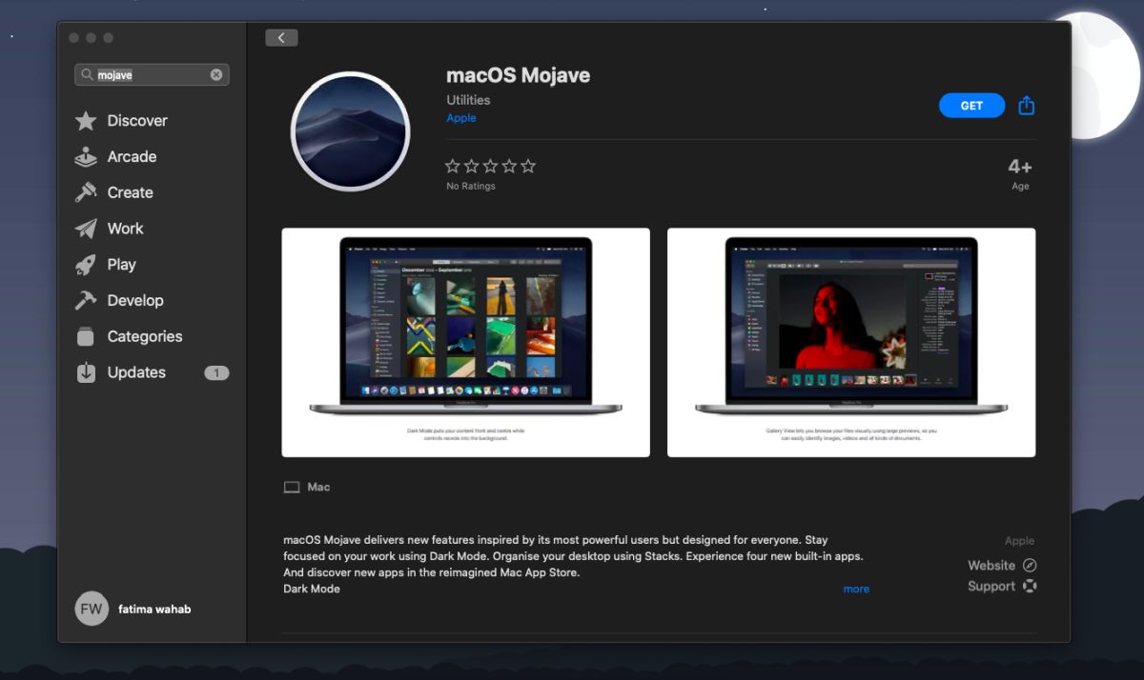This screenshot has height=680, width=1144.
Task: Open the fatima wahab account profile
Action: (x=133, y=609)
